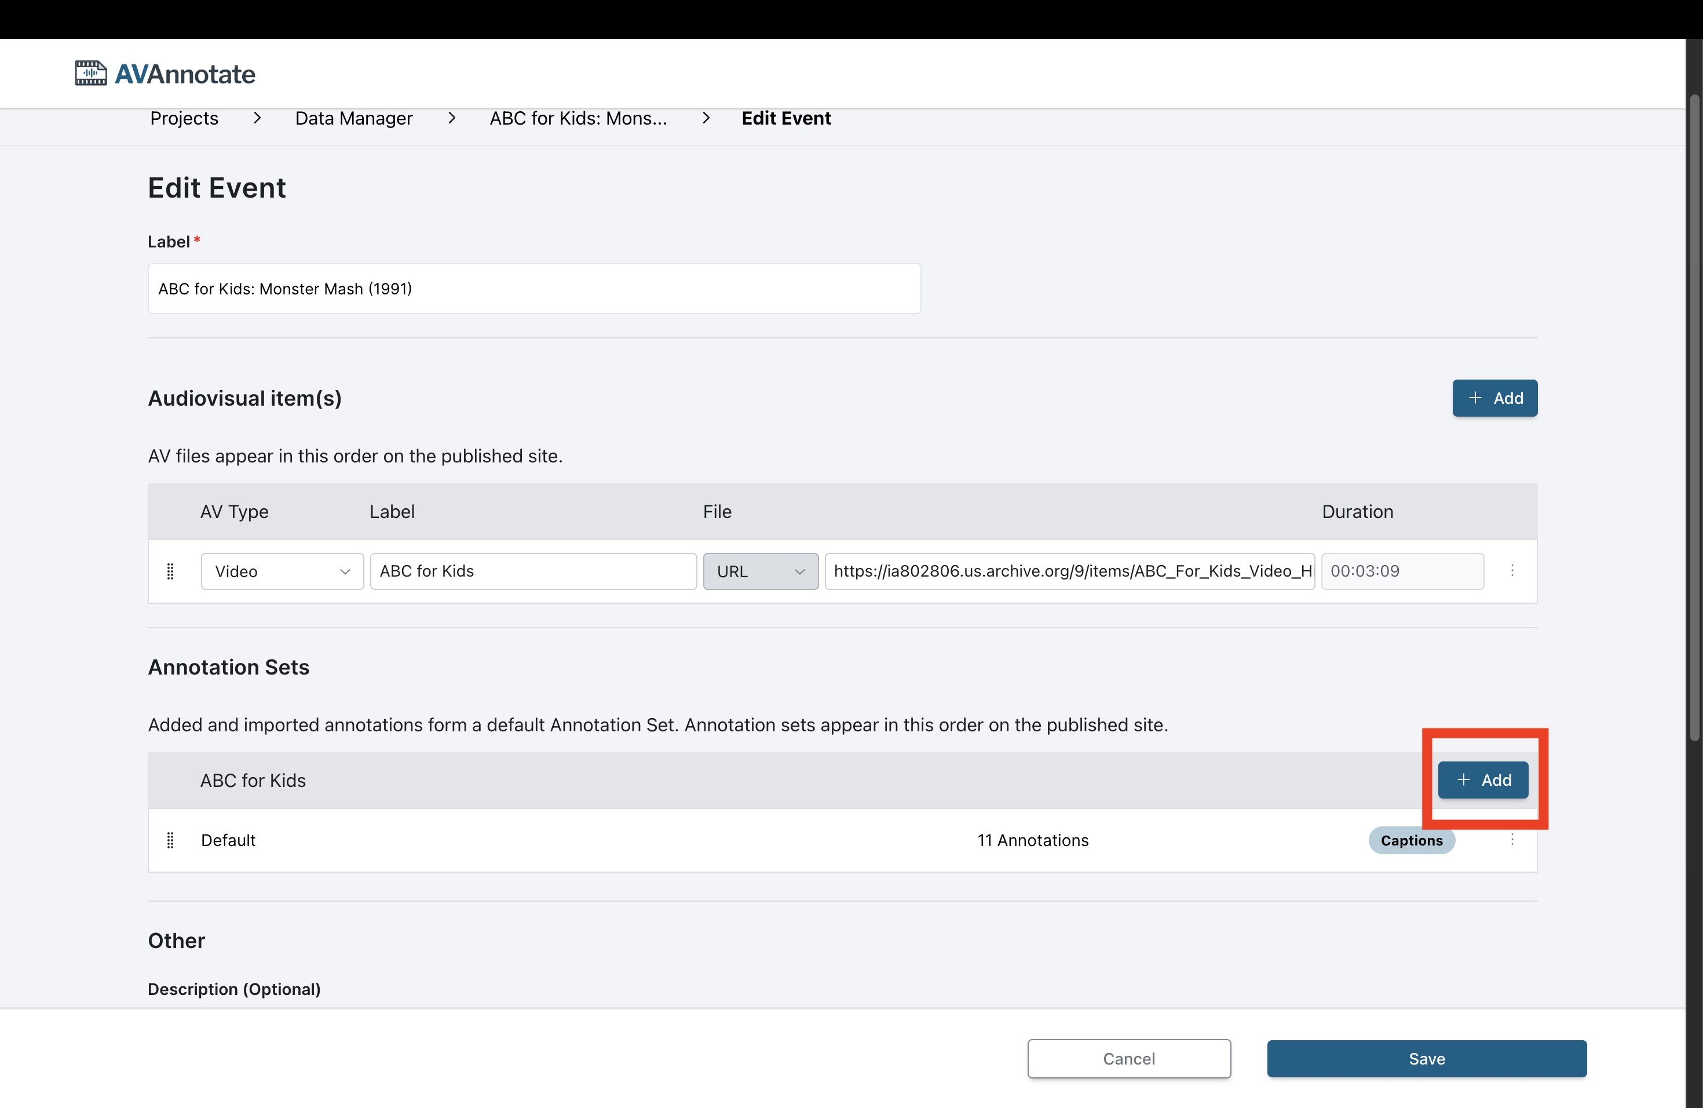
Task: Navigate to Data Manager breadcrumb
Action: (x=353, y=118)
